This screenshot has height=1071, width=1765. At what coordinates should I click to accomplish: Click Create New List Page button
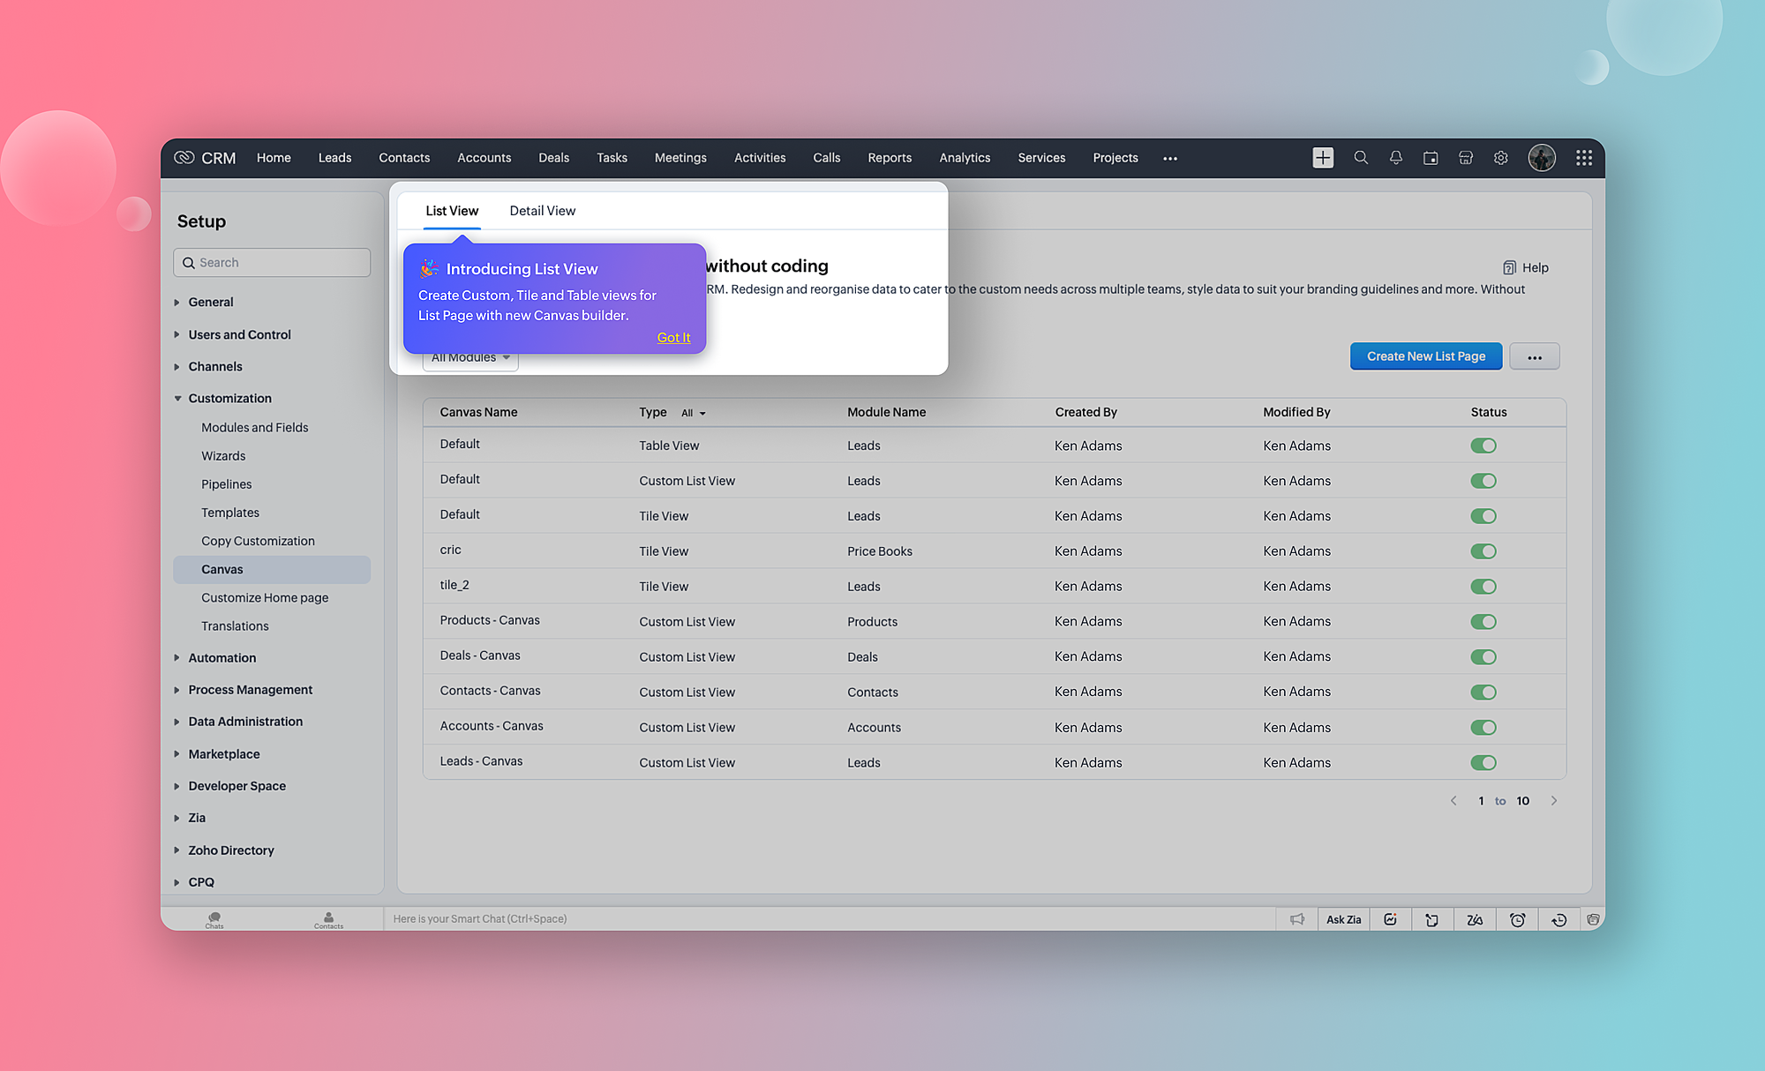(x=1425, y=356)
